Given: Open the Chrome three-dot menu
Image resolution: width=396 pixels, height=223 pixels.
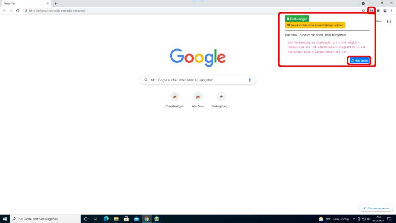Looking at the screenshot, I should pyautogui.click(x=391, y=11).
